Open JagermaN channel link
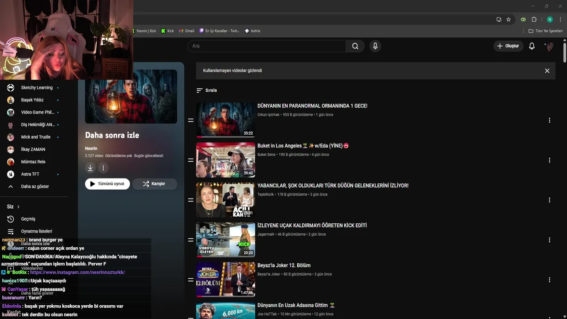Screen dimensions: 567x319 tap(266, 234)
